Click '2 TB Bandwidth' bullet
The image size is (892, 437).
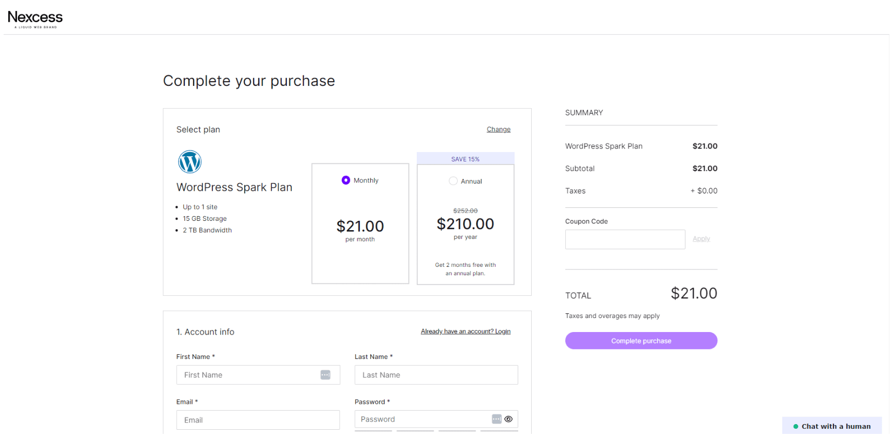207,230
